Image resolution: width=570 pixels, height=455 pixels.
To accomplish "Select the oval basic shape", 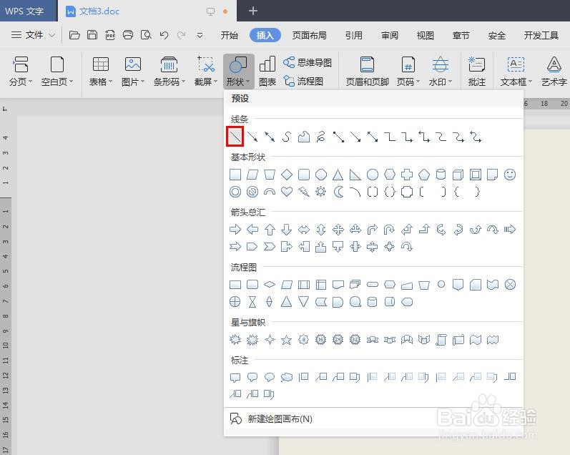I will point(373,175).
